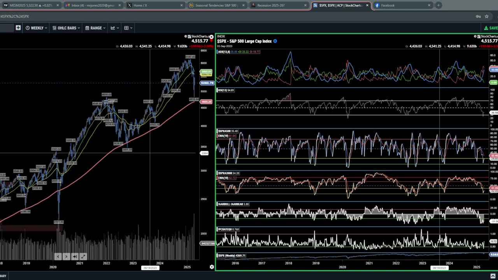The image size is (498, 280).
Task: Switch to the Home / X tab
Action: point(154,5)
